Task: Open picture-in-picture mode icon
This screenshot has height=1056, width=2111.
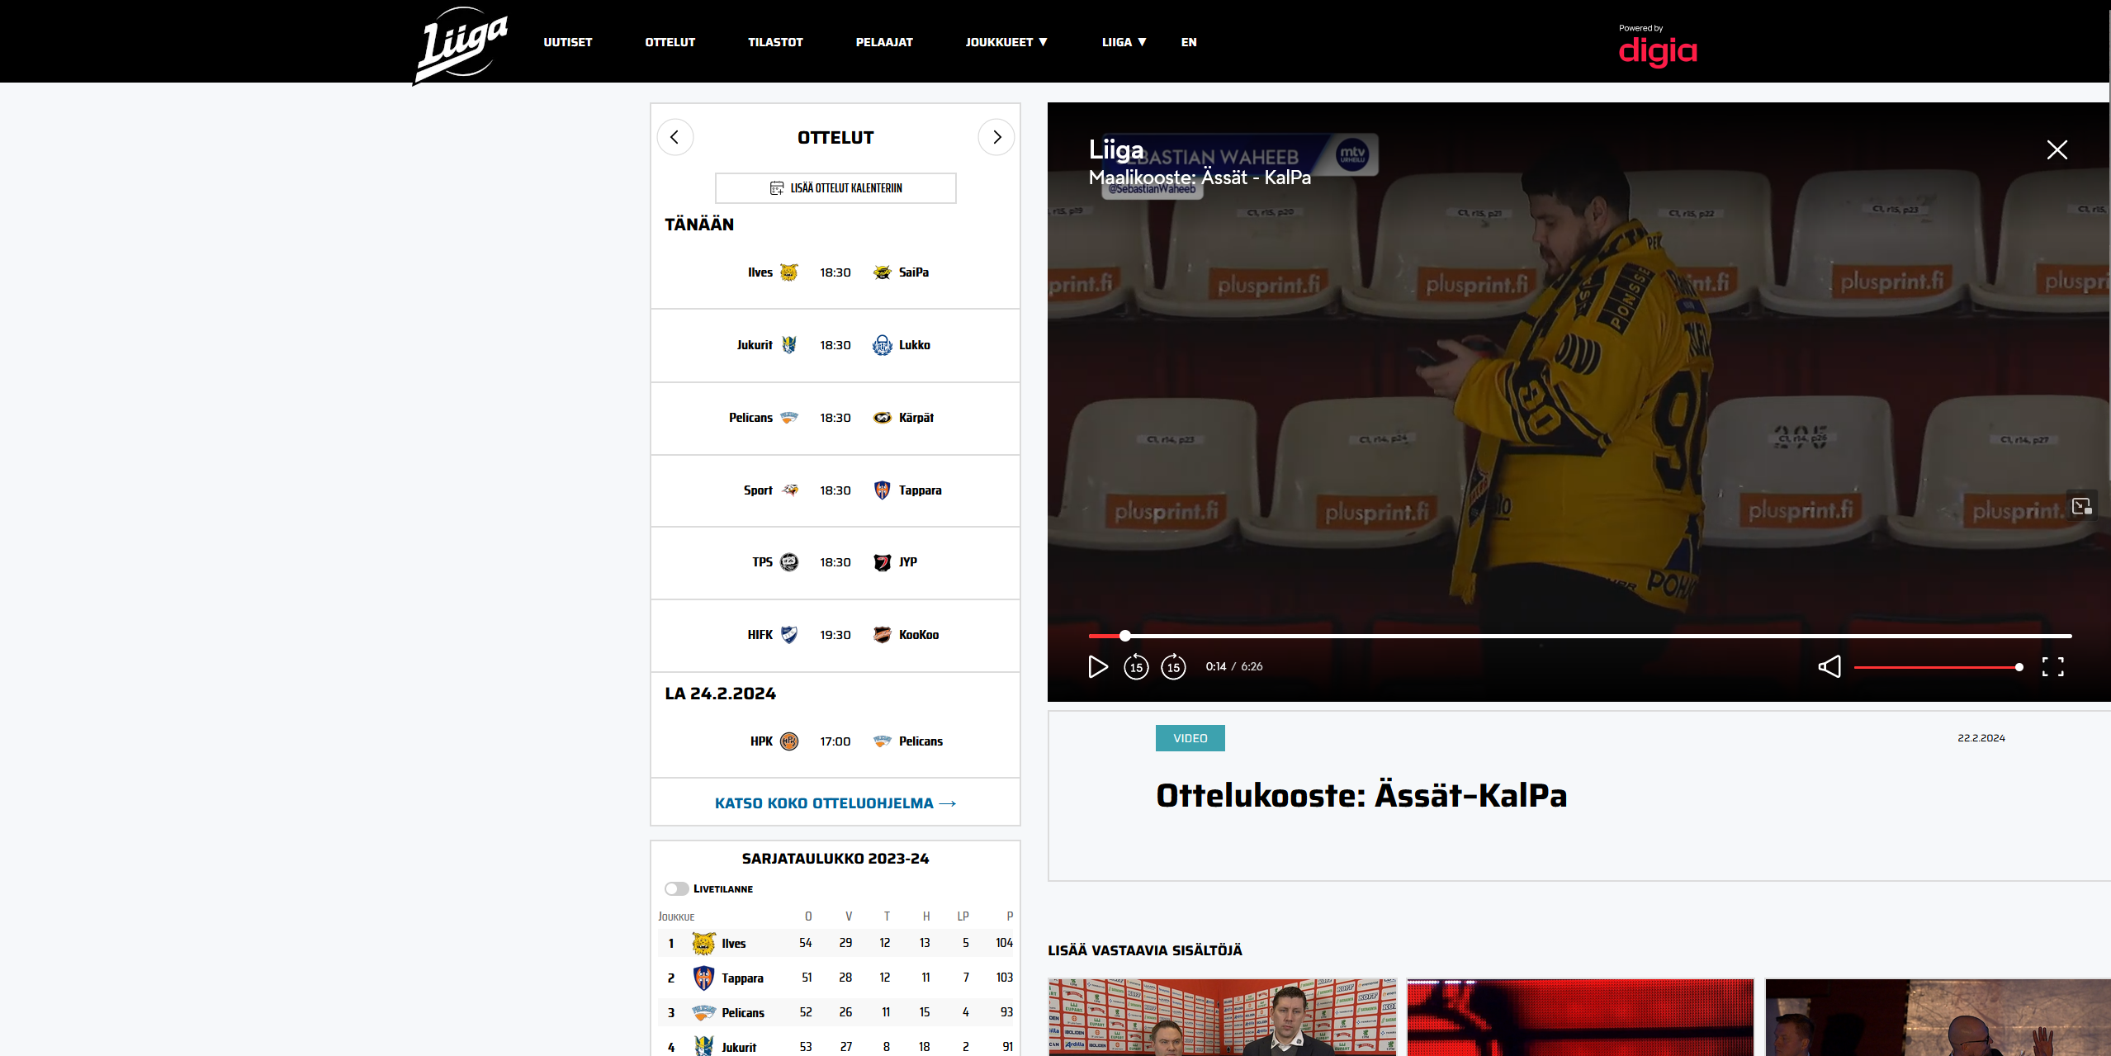Action: [2081, 505]
